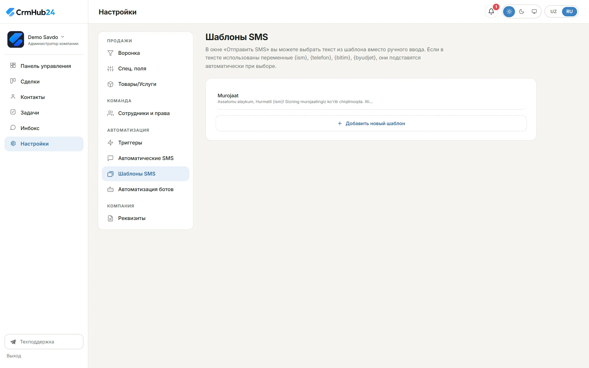Open the Инбокс chat icon

[x=13, y=128]
